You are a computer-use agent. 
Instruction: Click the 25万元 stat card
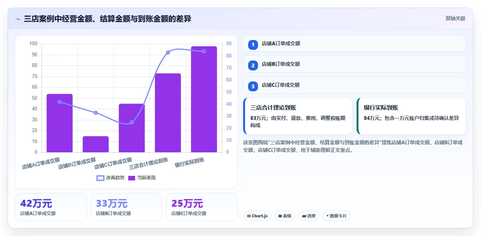(x=202, y=207)
